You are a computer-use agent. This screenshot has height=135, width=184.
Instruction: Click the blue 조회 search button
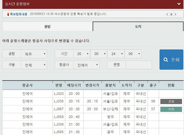[171, 59]
